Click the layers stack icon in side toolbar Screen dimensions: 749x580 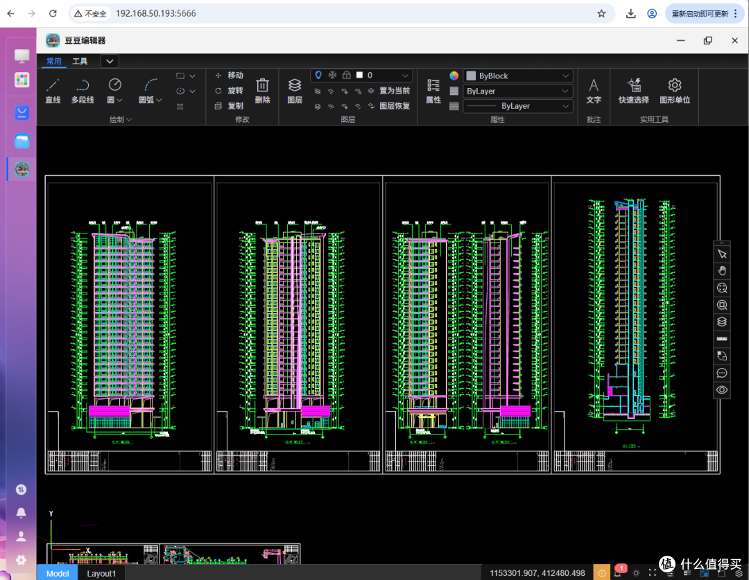click(x=722, y=322)
